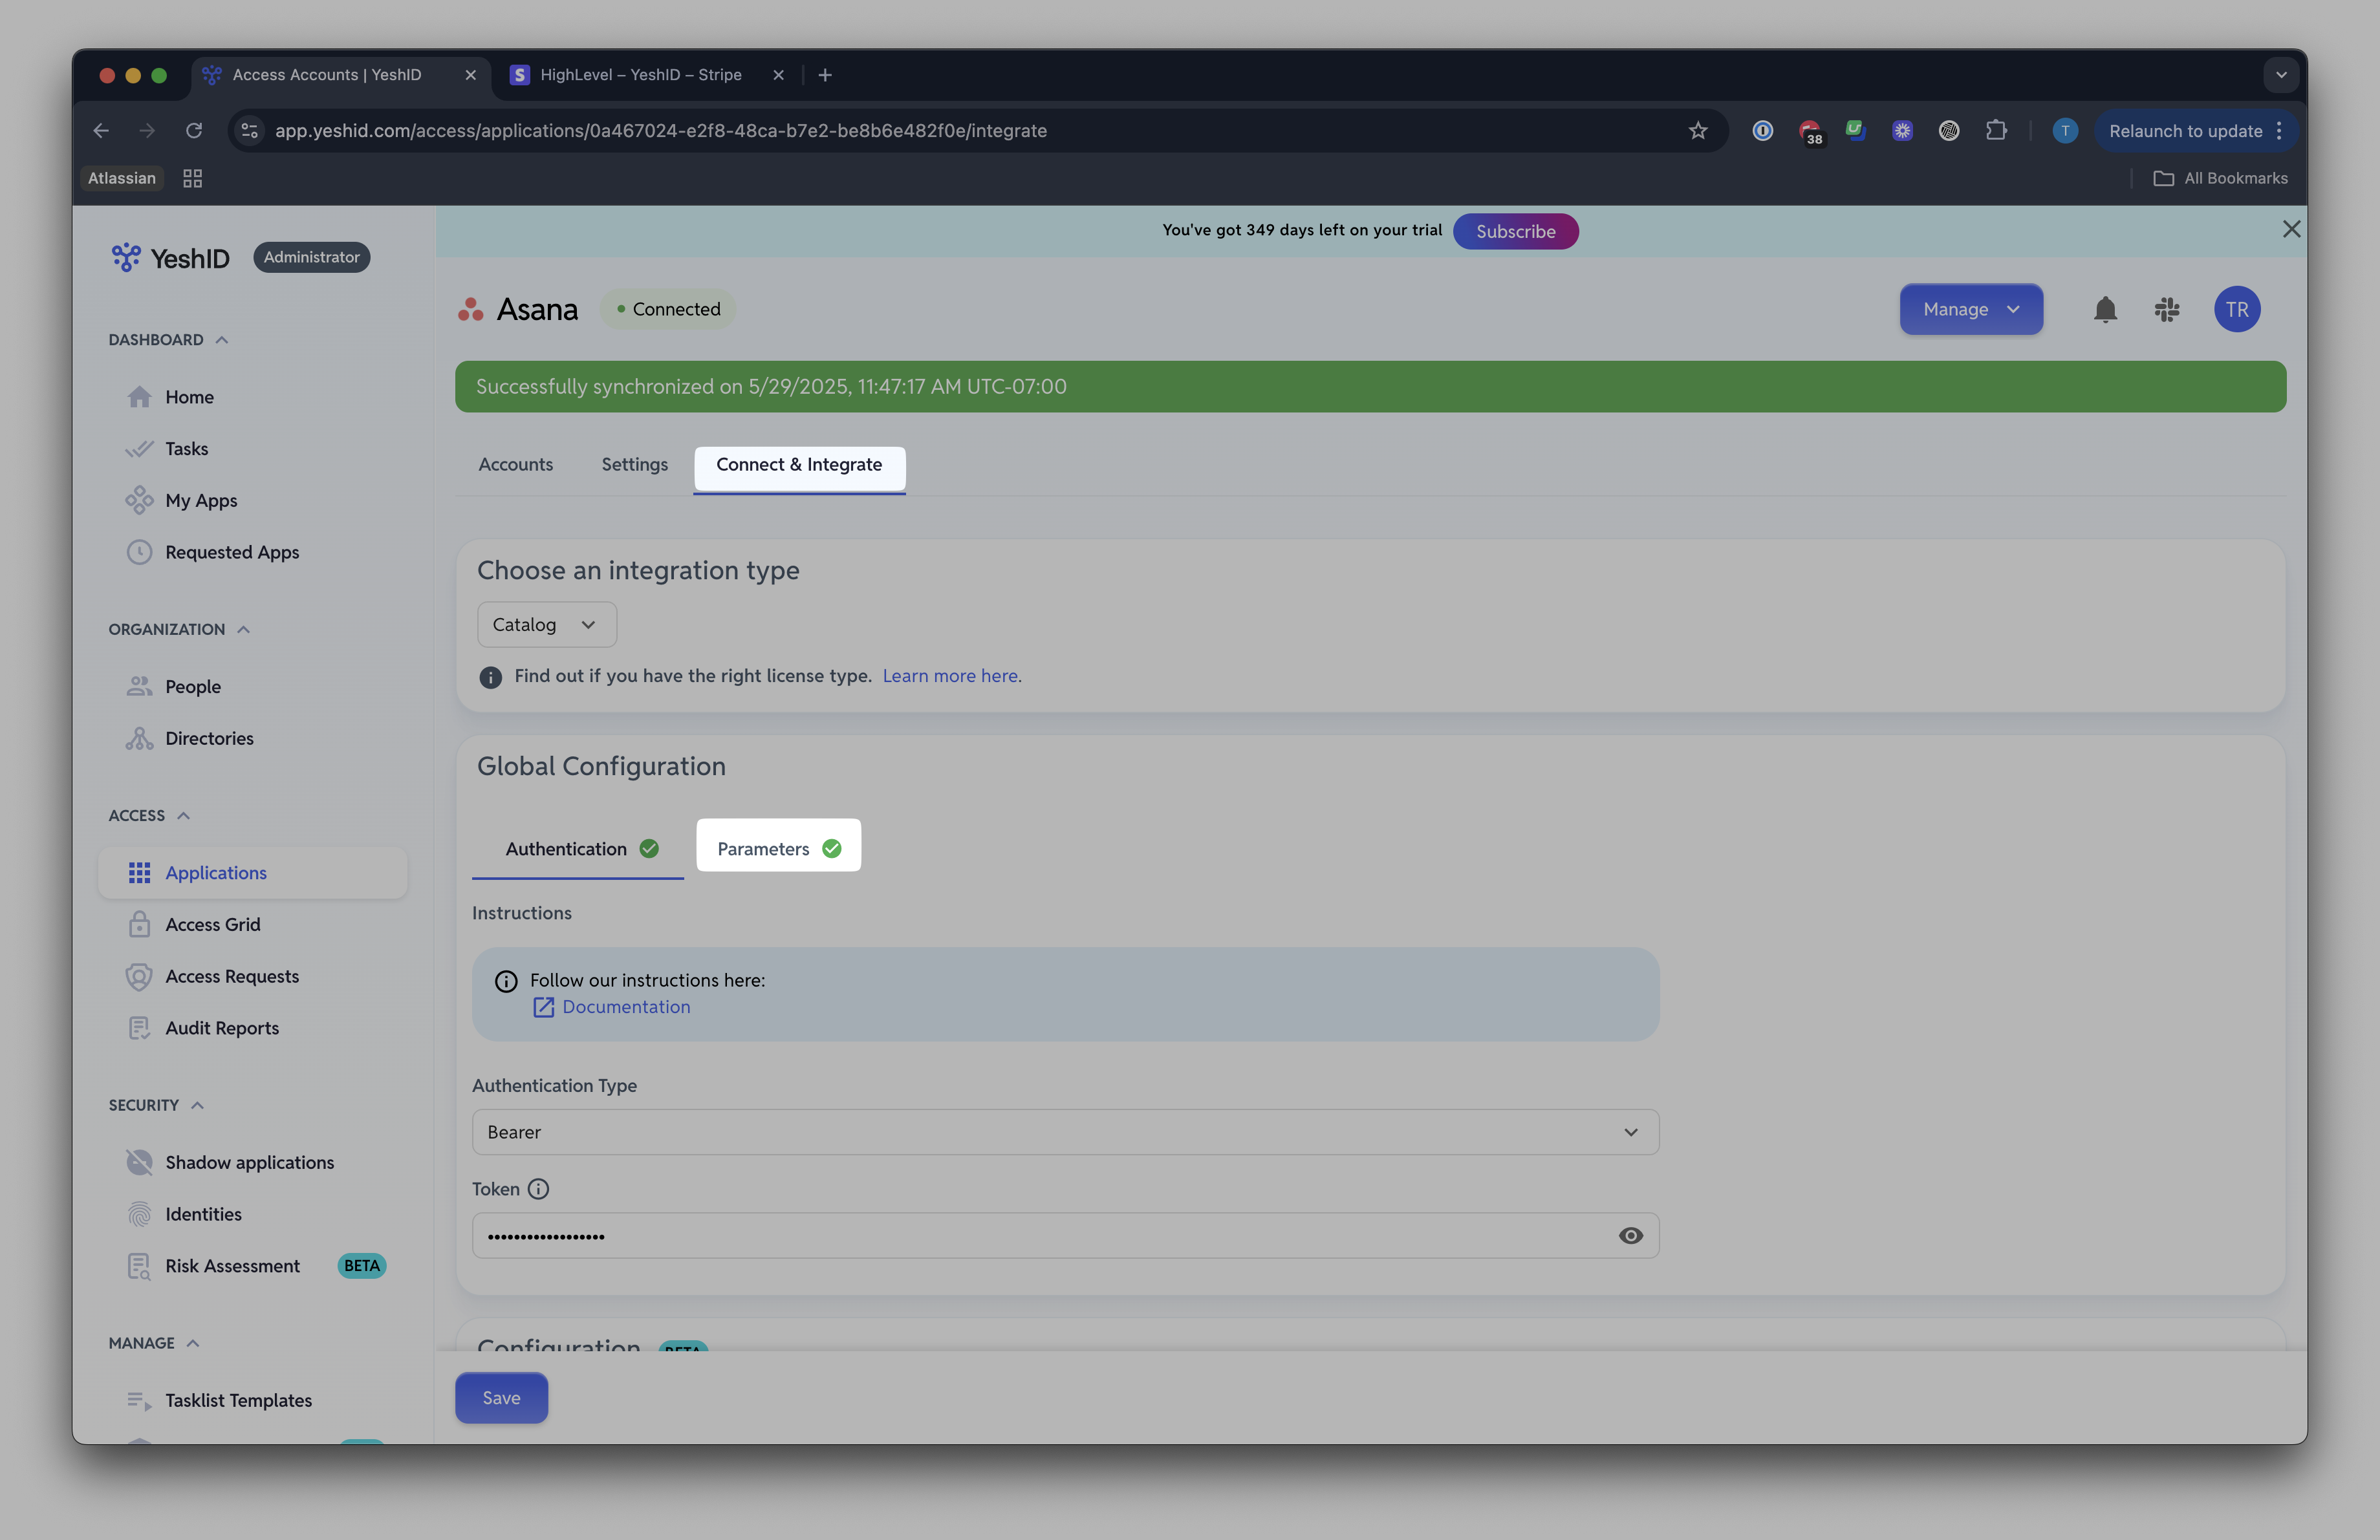The height and width of the screenshot is (1540, 2380).
Task: Collapse the Security section
Action: coord(198,1106)
